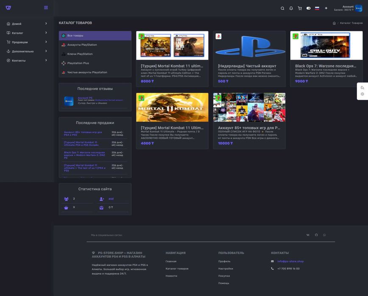This screenshot has width=368, height=296.
Task: Expand Контакты sidebar menu chevron
Action: (46, 60)
